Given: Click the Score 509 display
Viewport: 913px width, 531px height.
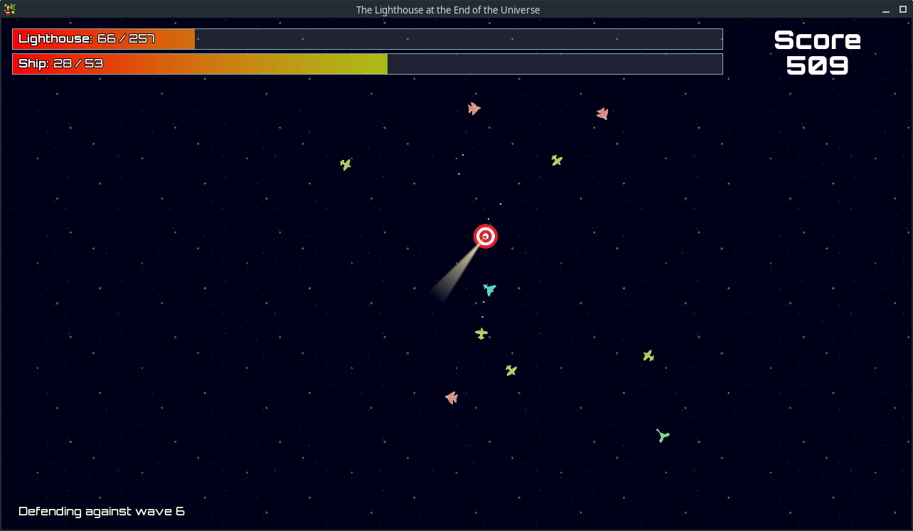Looking at the screenshot, I should (816, 53).
